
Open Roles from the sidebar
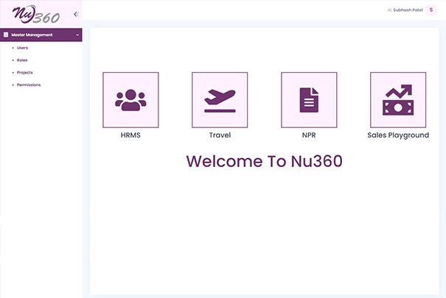coord(22,60)
